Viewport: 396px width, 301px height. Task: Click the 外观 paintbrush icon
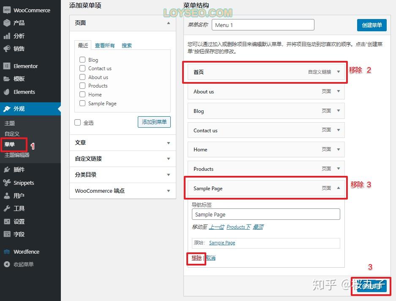pos(7,109)
